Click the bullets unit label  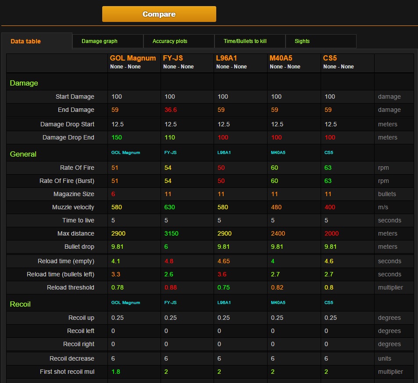387,194
